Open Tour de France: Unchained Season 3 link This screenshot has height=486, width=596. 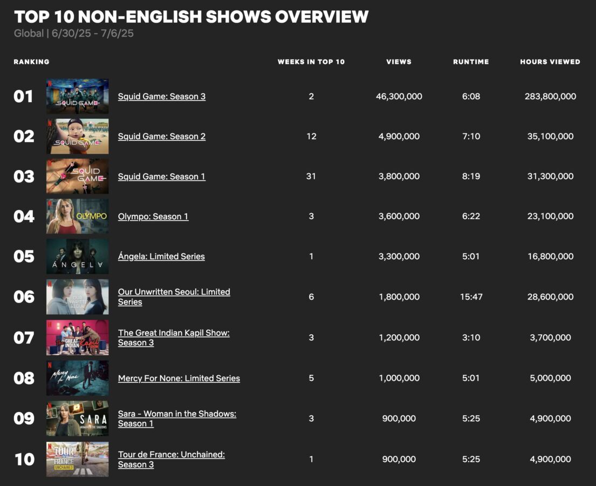[172, 460]
